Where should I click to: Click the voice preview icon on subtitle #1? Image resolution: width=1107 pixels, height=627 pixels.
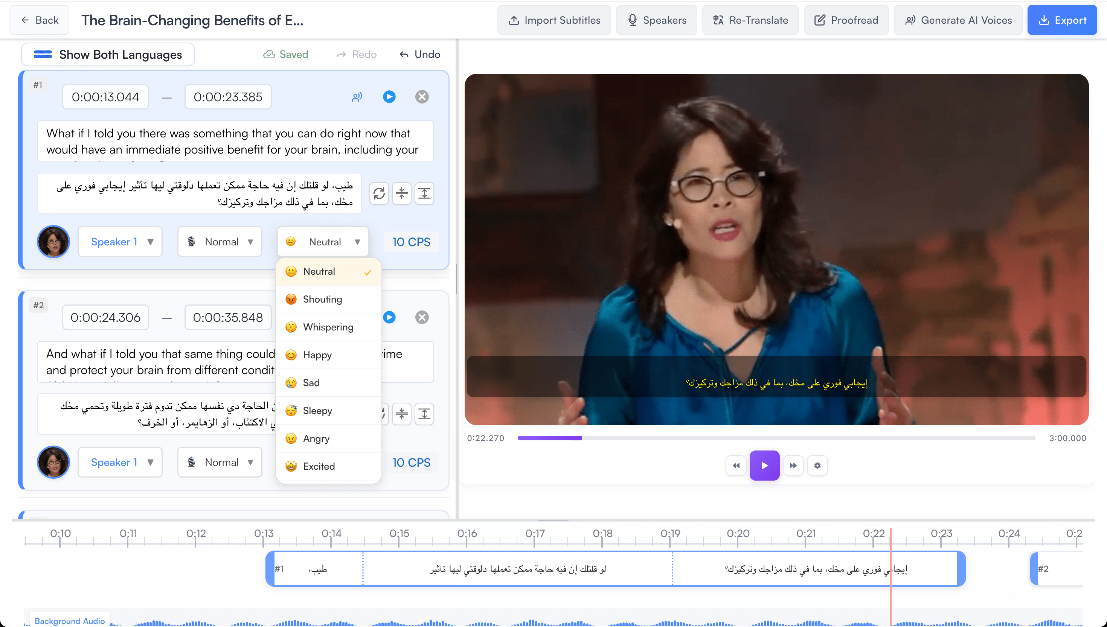(x=357, y=97)
